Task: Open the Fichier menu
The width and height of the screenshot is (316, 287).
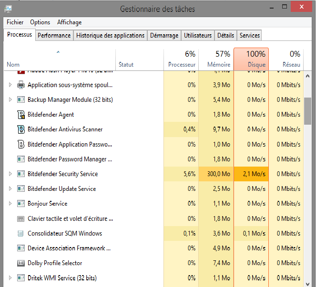Action: pos(15,22)
